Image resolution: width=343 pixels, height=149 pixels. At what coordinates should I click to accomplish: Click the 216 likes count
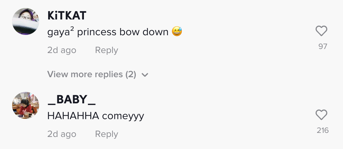coord(323,131)
